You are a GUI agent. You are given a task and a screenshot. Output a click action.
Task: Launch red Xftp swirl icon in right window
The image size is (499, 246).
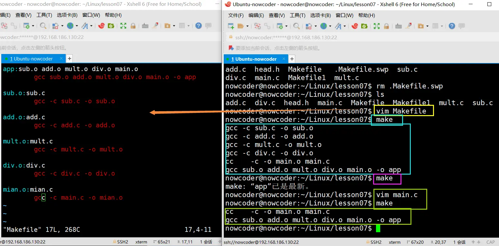[x=355, y=26]
